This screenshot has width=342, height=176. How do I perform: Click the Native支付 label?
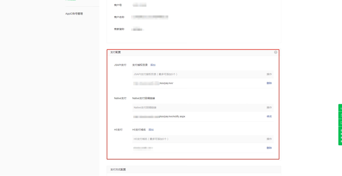[120, 98]
